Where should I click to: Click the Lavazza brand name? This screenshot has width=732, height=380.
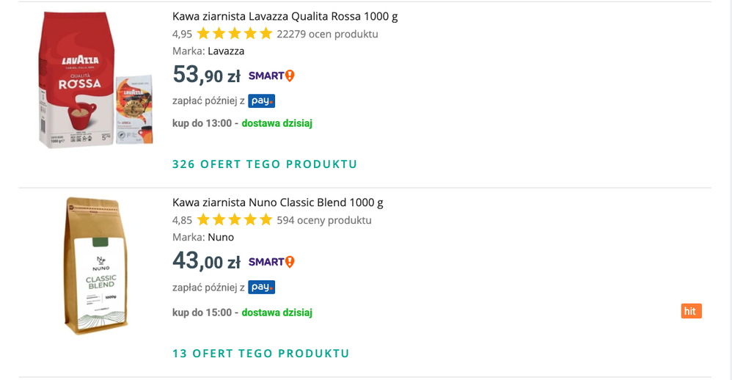point(226,51)
